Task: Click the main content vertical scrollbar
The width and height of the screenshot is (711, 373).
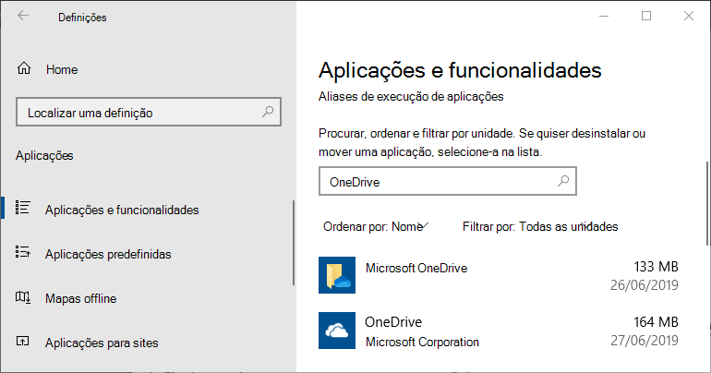Action: 708,203
